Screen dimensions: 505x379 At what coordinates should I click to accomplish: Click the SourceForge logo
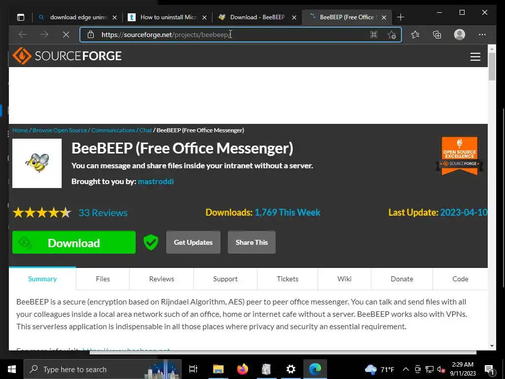(x=67, y=56)
